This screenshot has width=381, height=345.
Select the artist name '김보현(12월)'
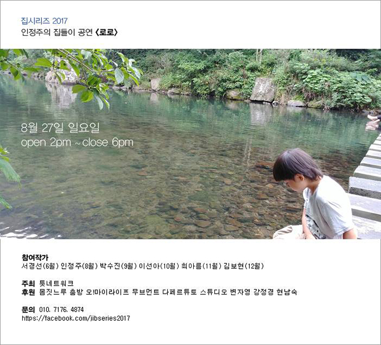[x=244, y=266]
